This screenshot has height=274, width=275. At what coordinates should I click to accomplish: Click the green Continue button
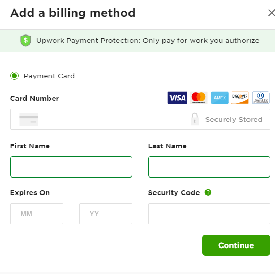[x=236, y=245]
